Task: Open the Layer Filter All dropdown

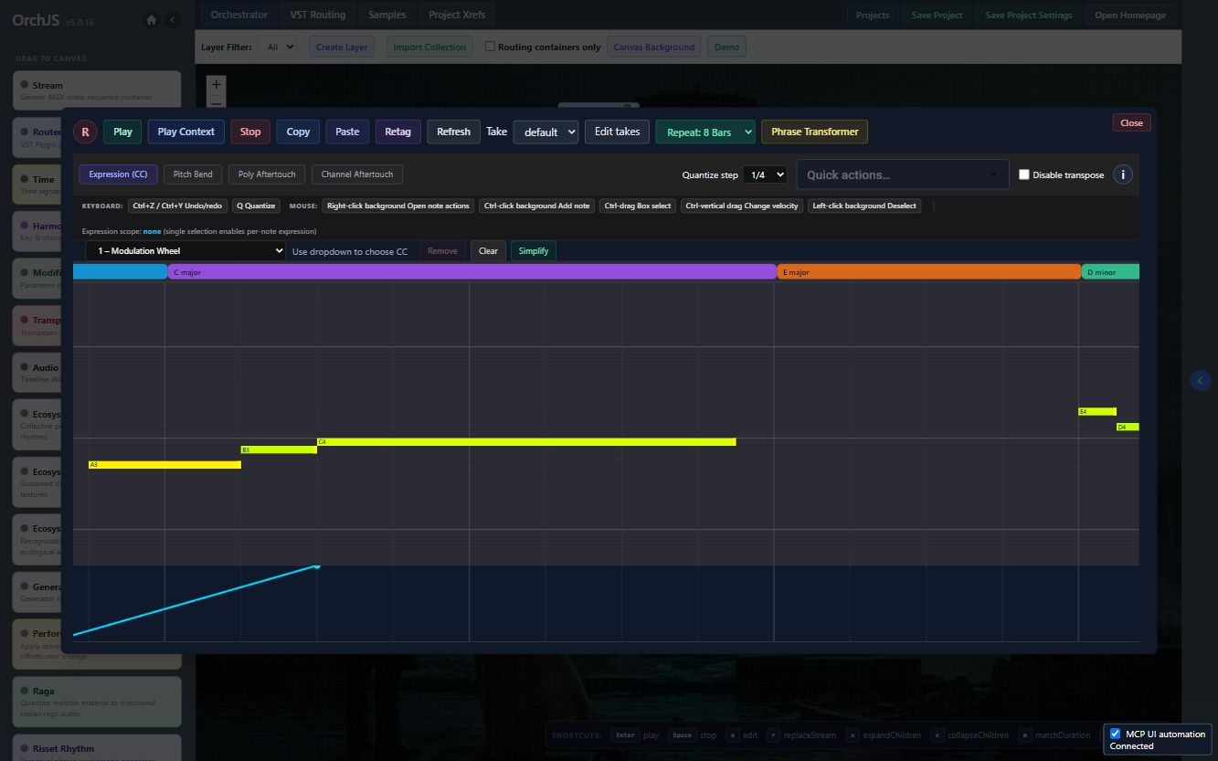Action: coord(278,47)
